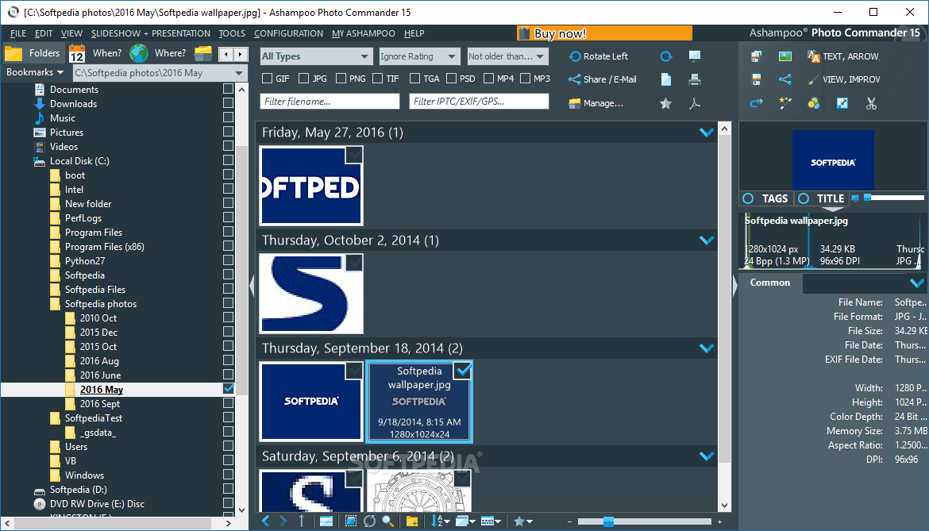The width and height of the screenshot is (929, 531).
Task: Click the multiple floppy save-as icon
Action: coord(756,56)
